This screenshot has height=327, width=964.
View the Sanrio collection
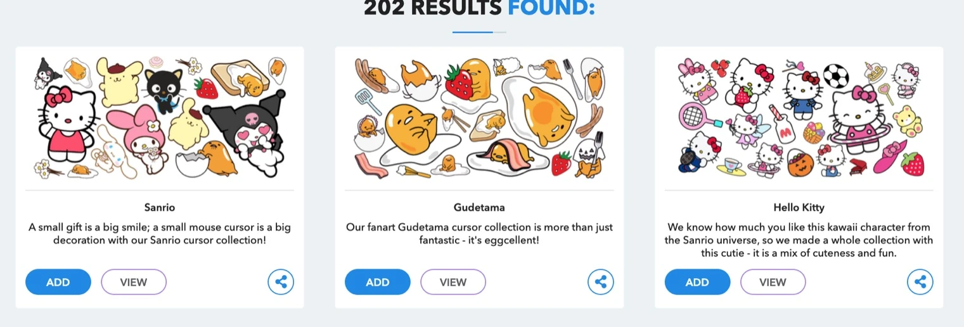pyautogui.click(x=134, y=282)
